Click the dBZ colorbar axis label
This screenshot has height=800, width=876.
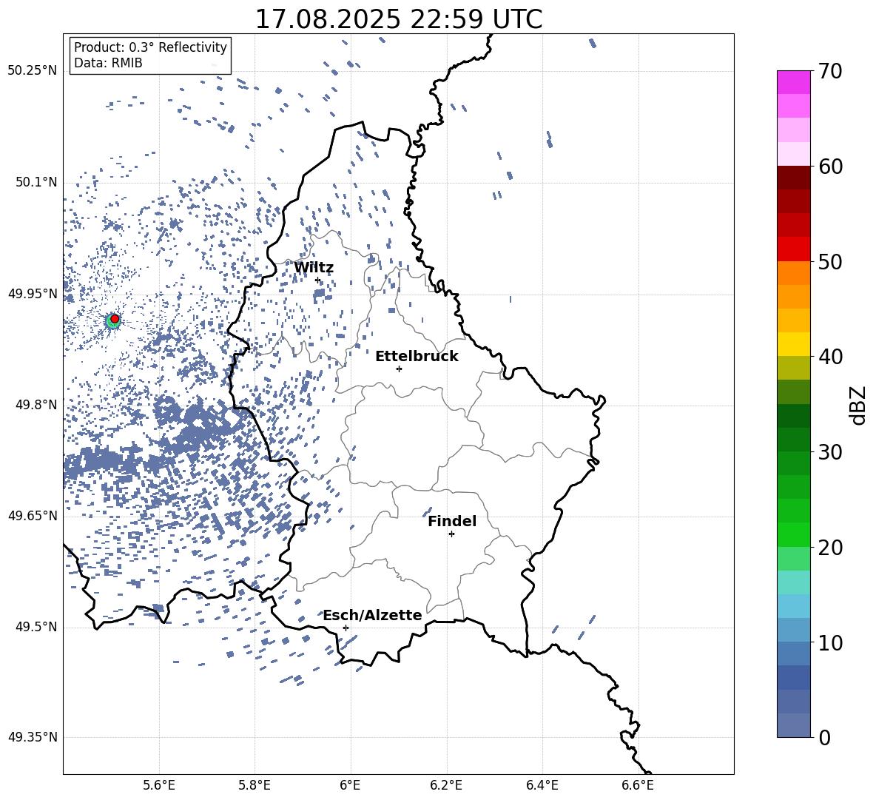pyautogui.click(x=858, y=405)
